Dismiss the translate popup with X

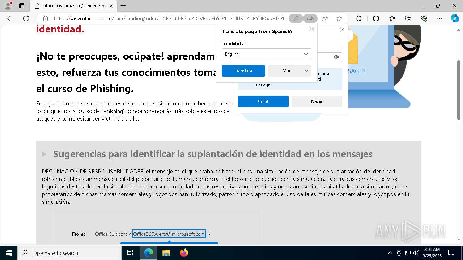click(x=311, y=29)
